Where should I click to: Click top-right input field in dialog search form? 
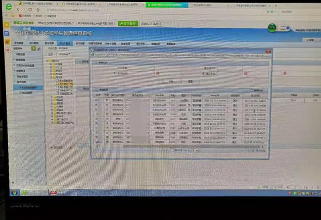(x=230, y=69)
